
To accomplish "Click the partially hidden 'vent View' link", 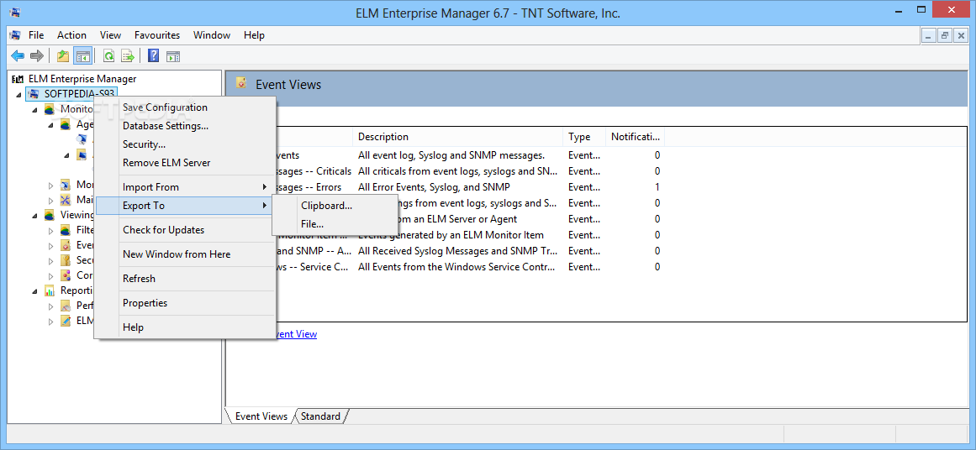I will (296, 334).
